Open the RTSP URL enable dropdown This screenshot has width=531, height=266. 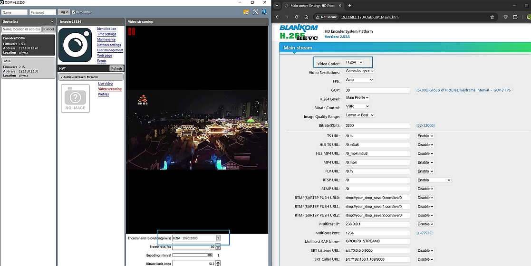(434, 180)
